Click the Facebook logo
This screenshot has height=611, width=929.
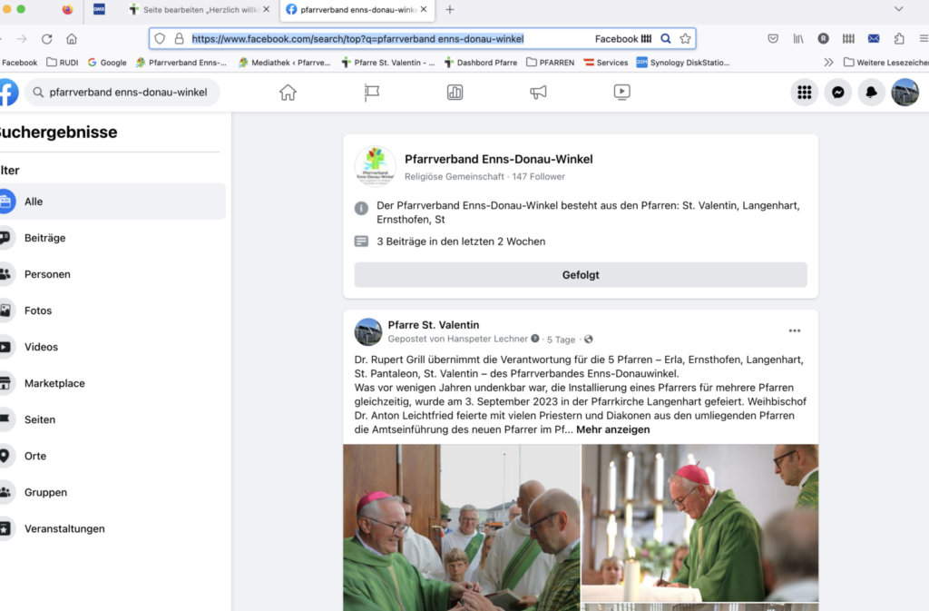(x=8, y=93)
